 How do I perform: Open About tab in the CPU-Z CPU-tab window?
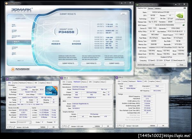tap(48, 83)
